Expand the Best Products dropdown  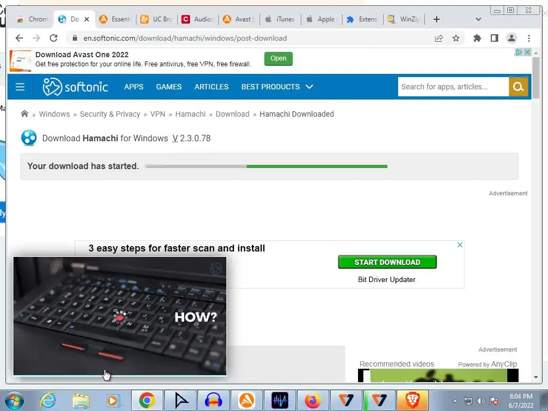(277, 87)
